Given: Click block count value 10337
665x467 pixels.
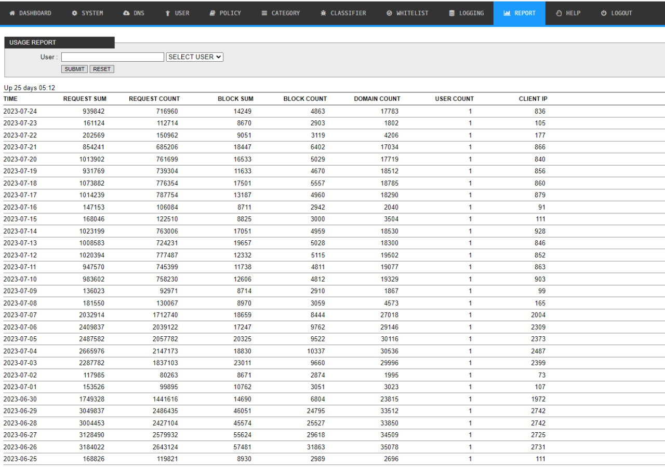Looking at the screenshot, I should coord(316,351).
